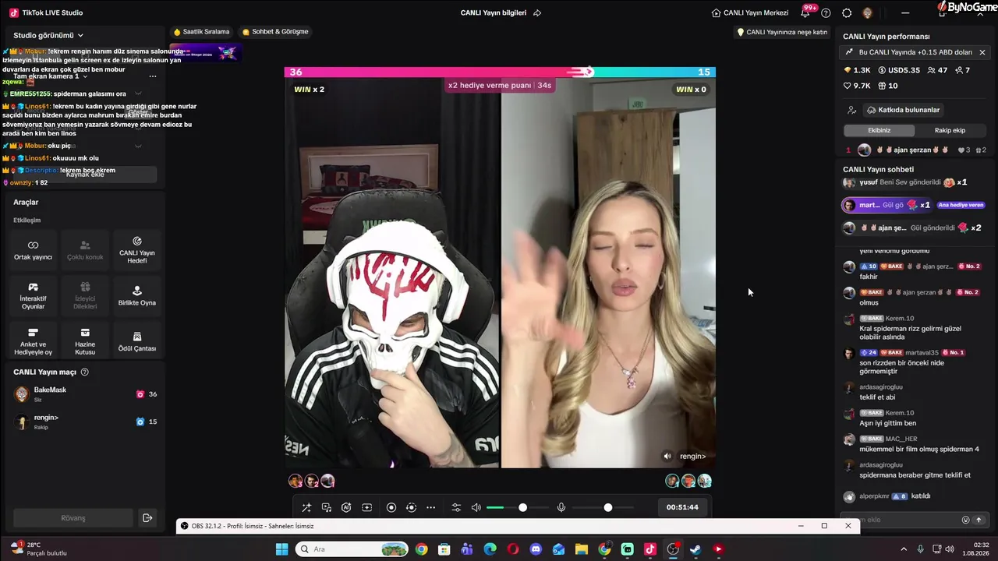
Task: Open CANLI Yayın Merkezi
Action: tap(750, 13)
